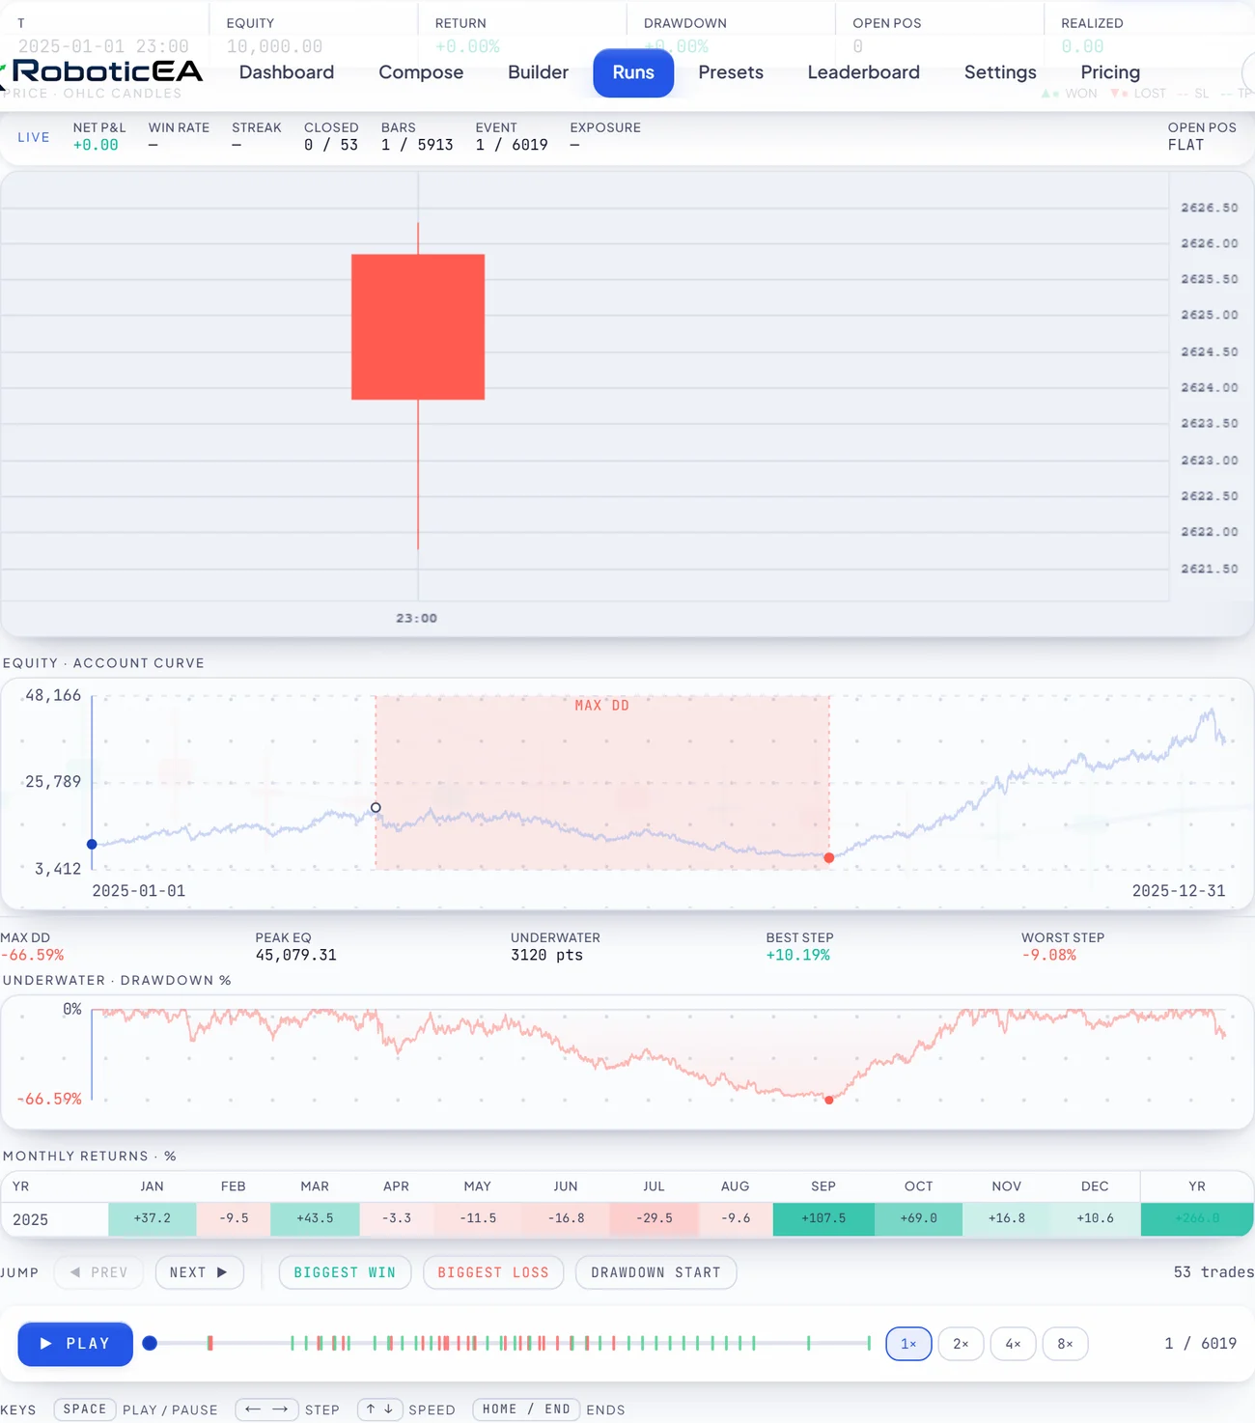Click the 53 trades count label

[1213, 1272]
